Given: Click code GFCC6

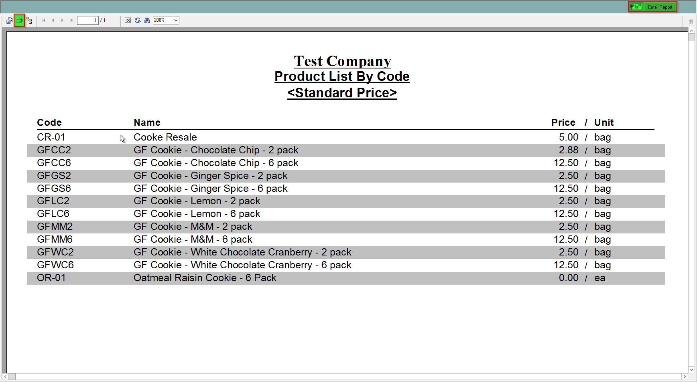Looking at the screenshot, I should click(54, 163).
